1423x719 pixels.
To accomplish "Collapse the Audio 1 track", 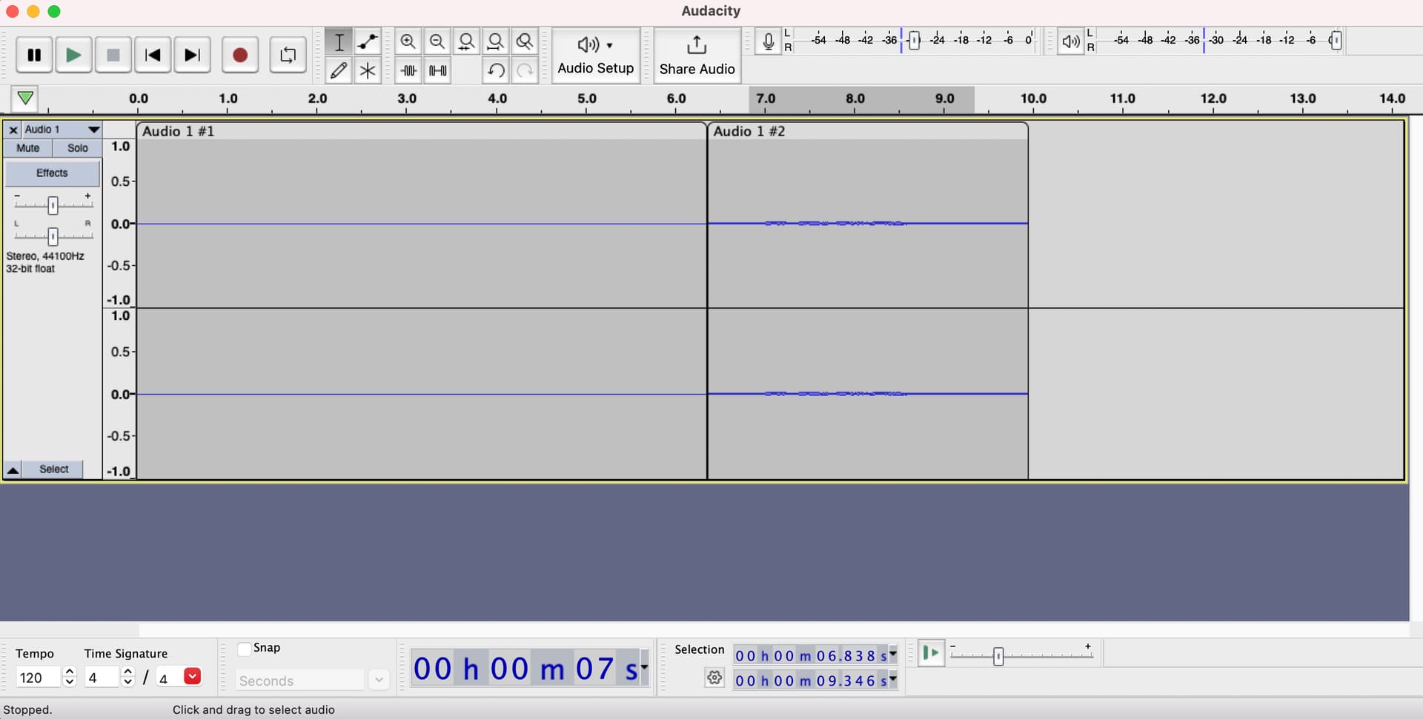I will pos(13,469).
